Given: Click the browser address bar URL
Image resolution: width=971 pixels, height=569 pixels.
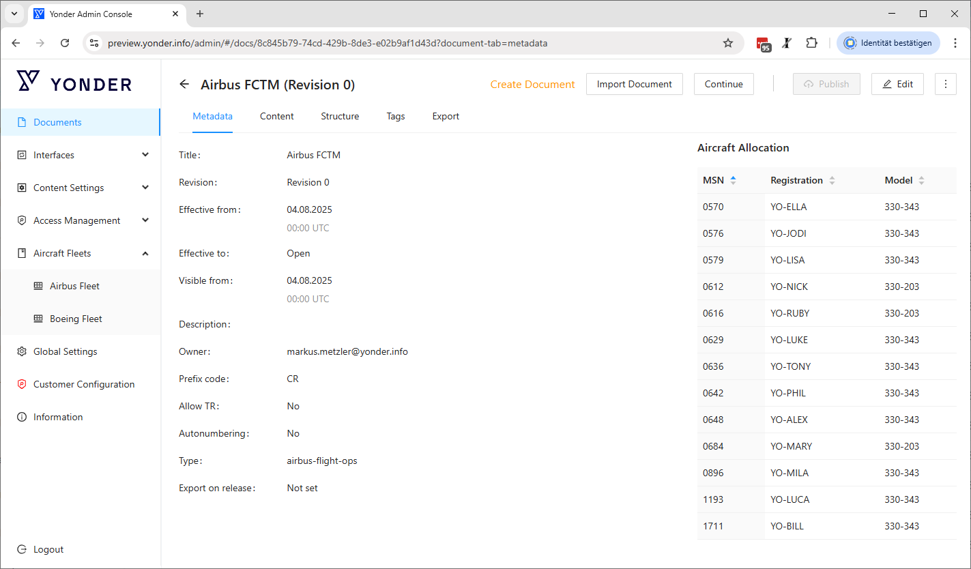Looking at the screenshot, I should pos(328,43).
